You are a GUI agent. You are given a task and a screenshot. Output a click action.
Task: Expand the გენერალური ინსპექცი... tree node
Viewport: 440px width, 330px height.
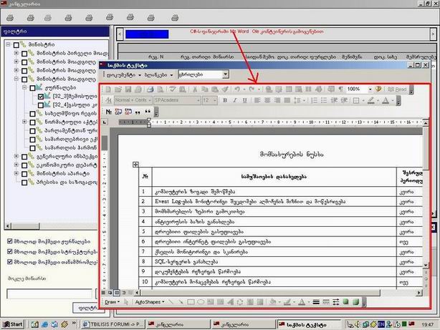(x=16, y=156)
